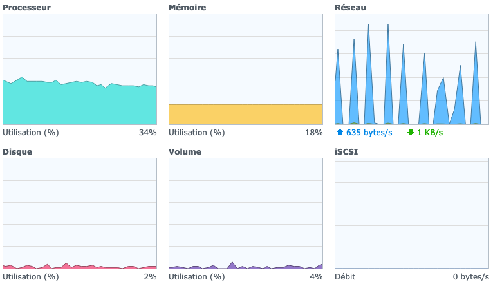Viewport: 493px width, 284px height.
Task: Click the 1 KB/s download rate
Action: coord(430,133)
